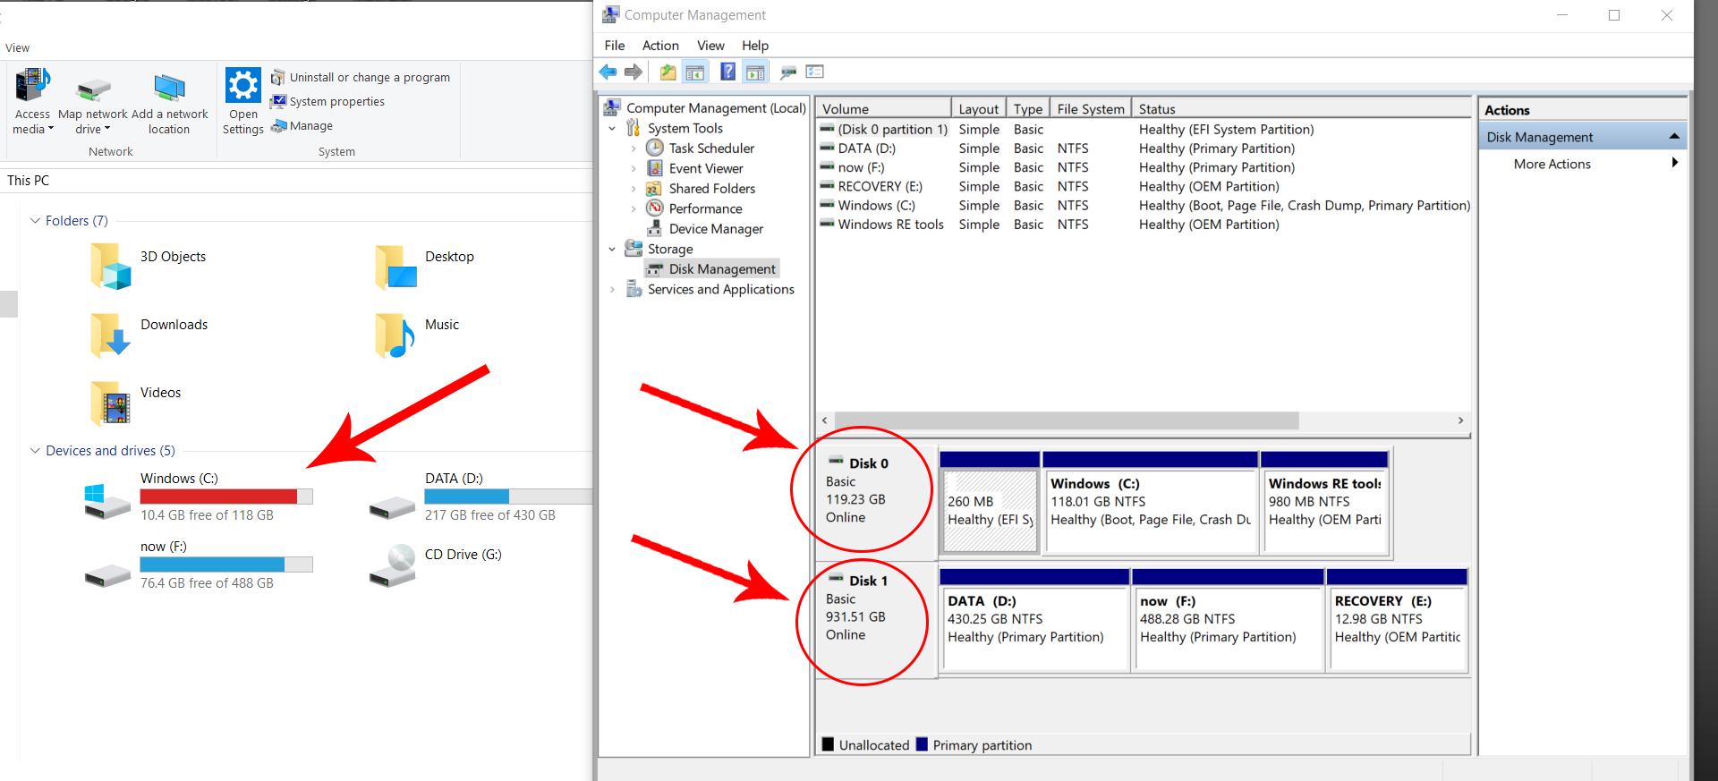Click the Up one level folder icon
Image resolution: width=1718 pixels, height=781 pixels.
[668, 72]
